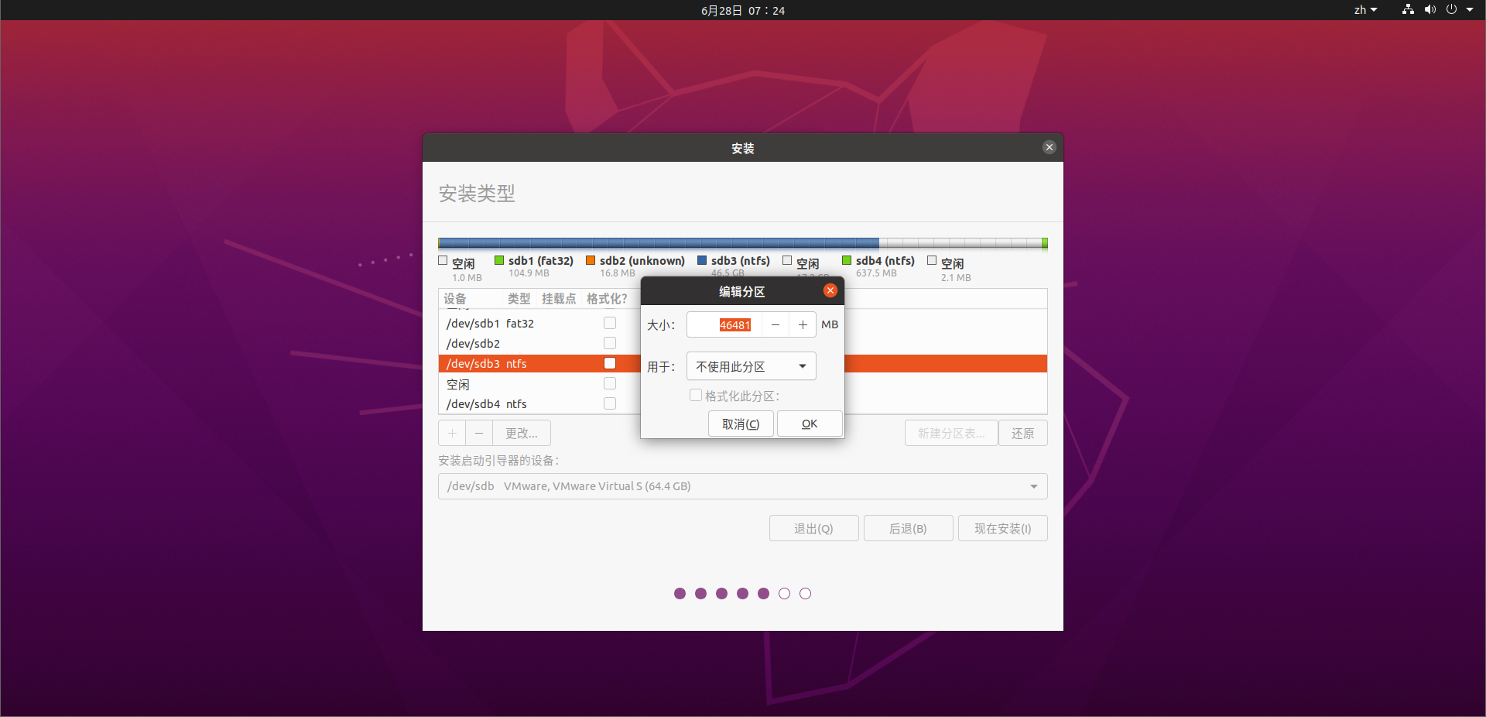Toggle format checkbox for /dev/sdb1

pos(610,323)
